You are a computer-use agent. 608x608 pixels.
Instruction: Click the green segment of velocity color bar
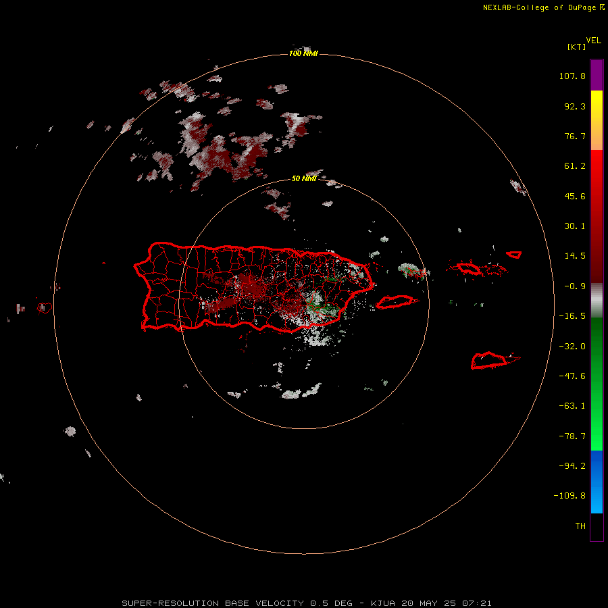tap(597, 384)
